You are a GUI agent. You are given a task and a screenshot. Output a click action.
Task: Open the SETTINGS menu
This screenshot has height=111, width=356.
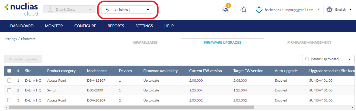144,26
